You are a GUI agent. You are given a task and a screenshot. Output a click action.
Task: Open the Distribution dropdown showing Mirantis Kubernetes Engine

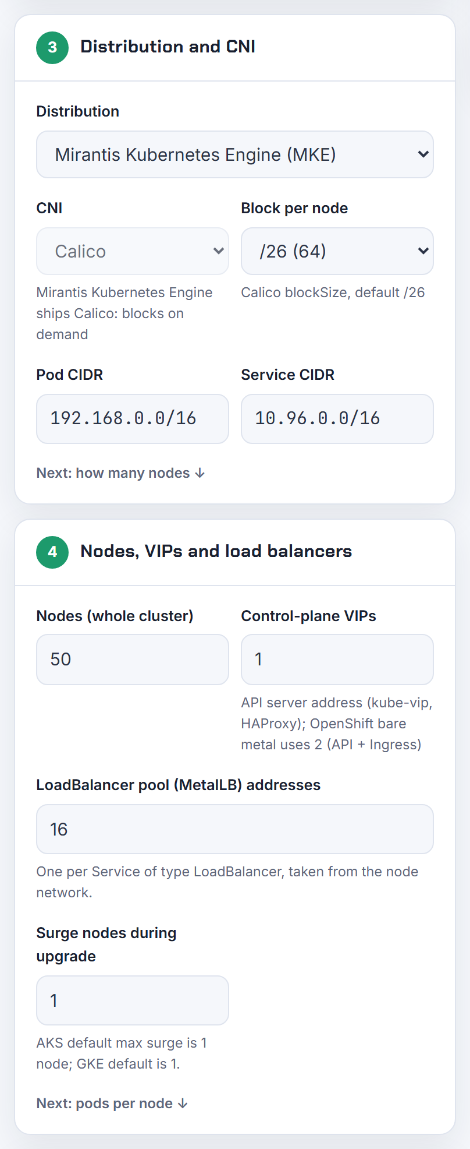click(235, 154)
